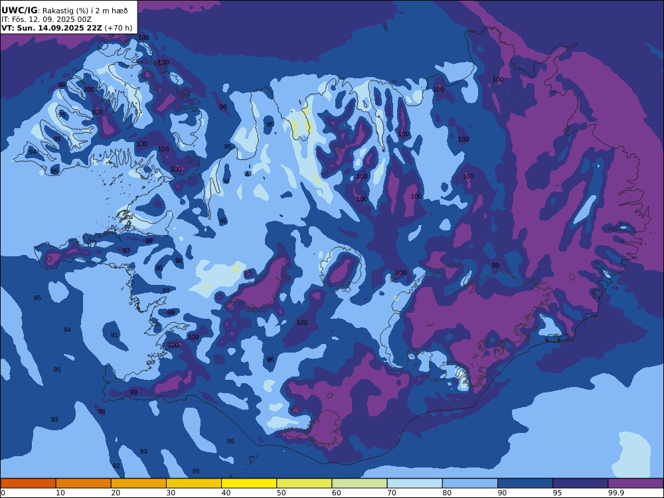
Task: Click the 0–10 dark orange legend swatch
Action: [28, 483]
